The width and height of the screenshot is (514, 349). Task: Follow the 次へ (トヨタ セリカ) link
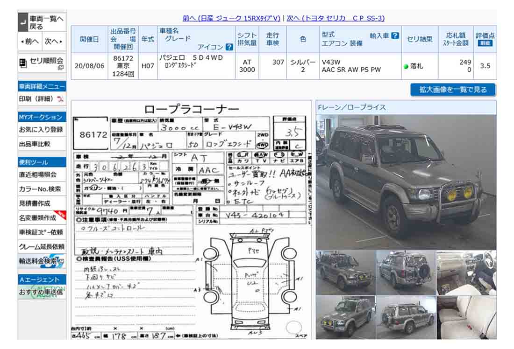pyautogui.click(x=336, y=18)
